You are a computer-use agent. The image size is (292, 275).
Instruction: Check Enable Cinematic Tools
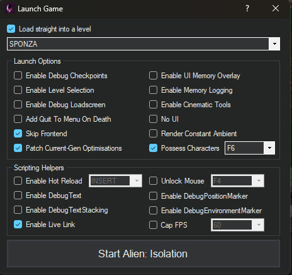(153, 105)
